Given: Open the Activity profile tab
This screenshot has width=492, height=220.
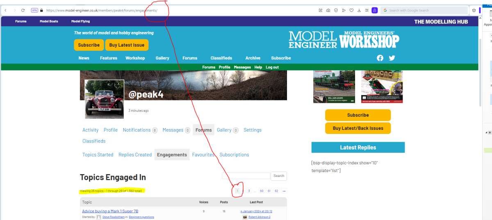Looking at the screenshot, I should click(x=91, y=130).
